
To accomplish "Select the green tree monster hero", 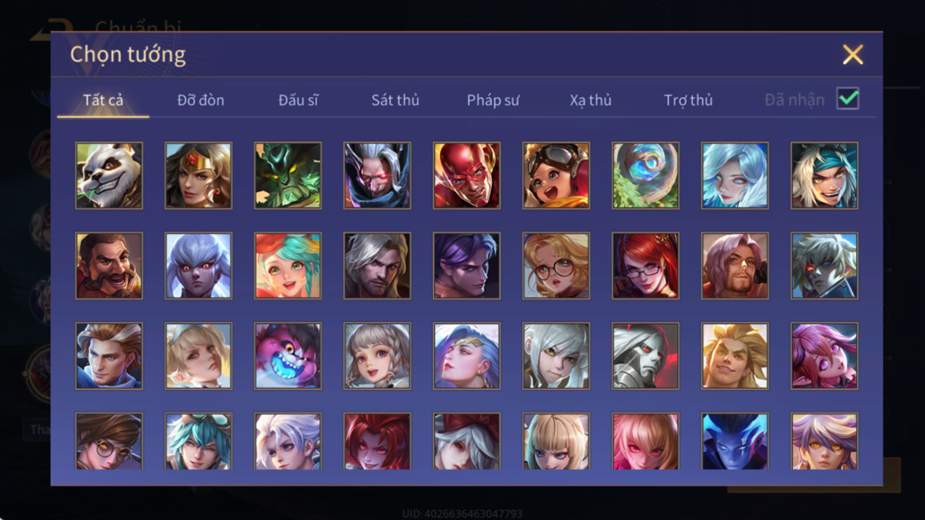I will [288, 175].
